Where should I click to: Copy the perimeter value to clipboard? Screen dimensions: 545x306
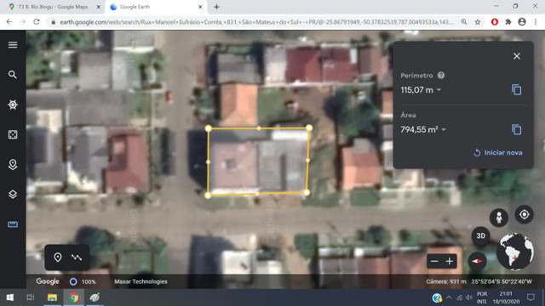click(x=517, y=90)
